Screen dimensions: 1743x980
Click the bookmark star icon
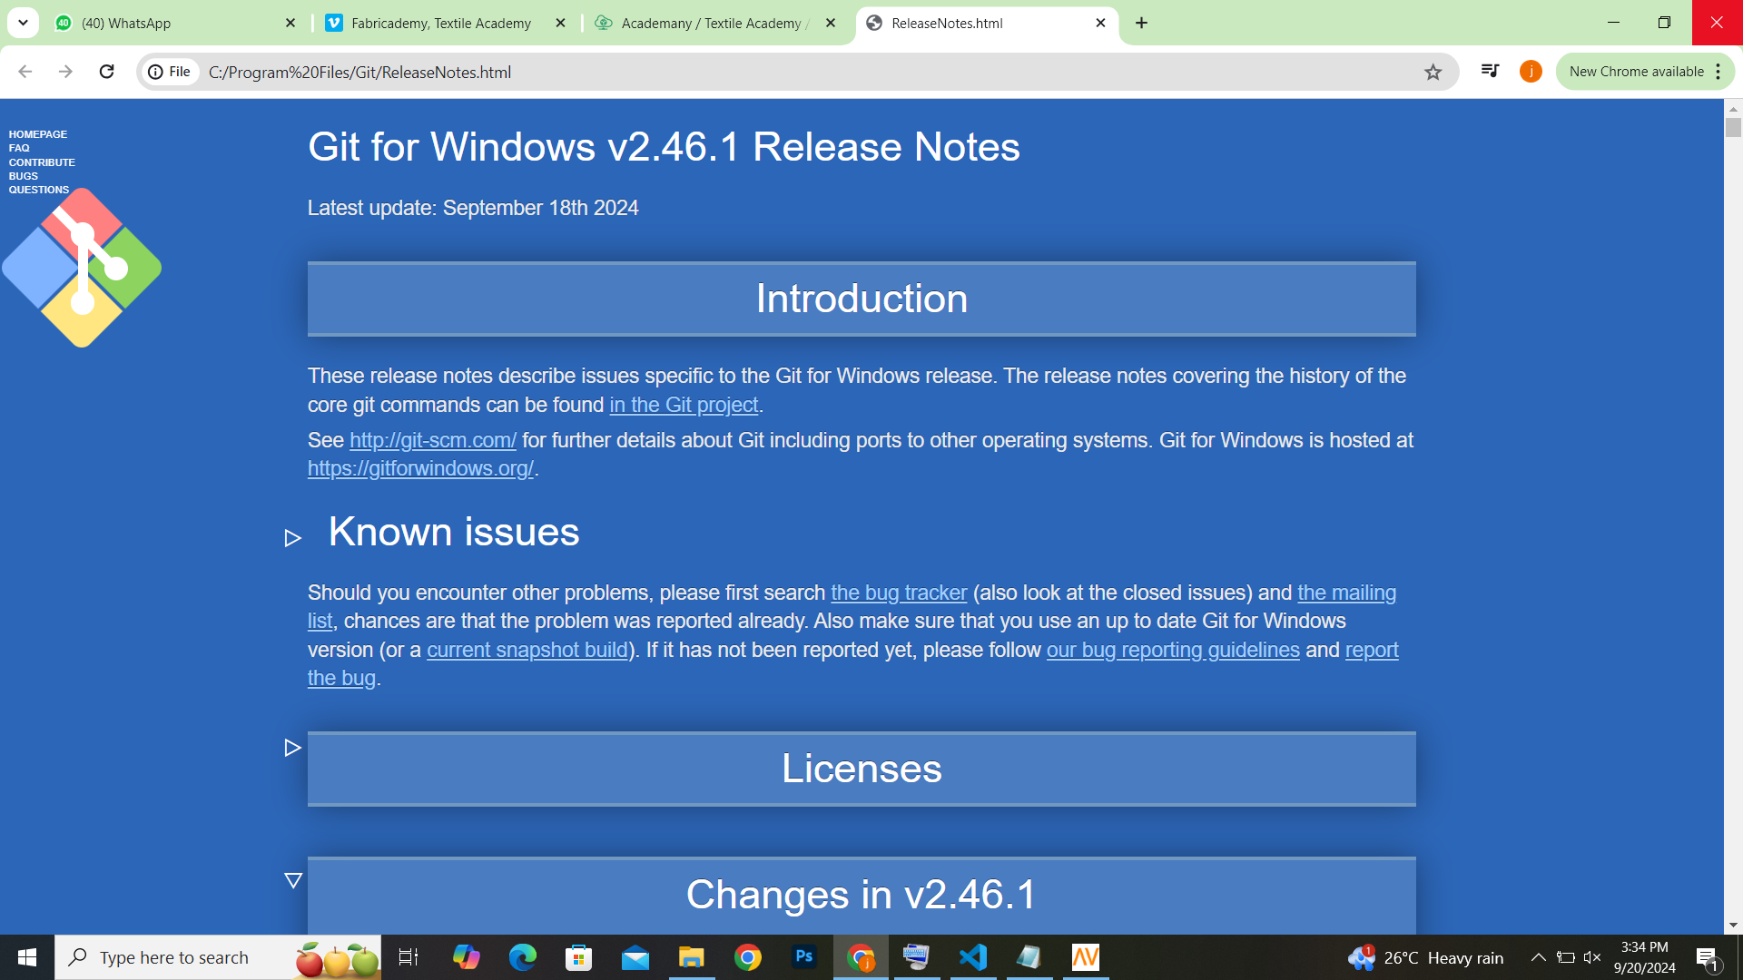(1432, 72)
